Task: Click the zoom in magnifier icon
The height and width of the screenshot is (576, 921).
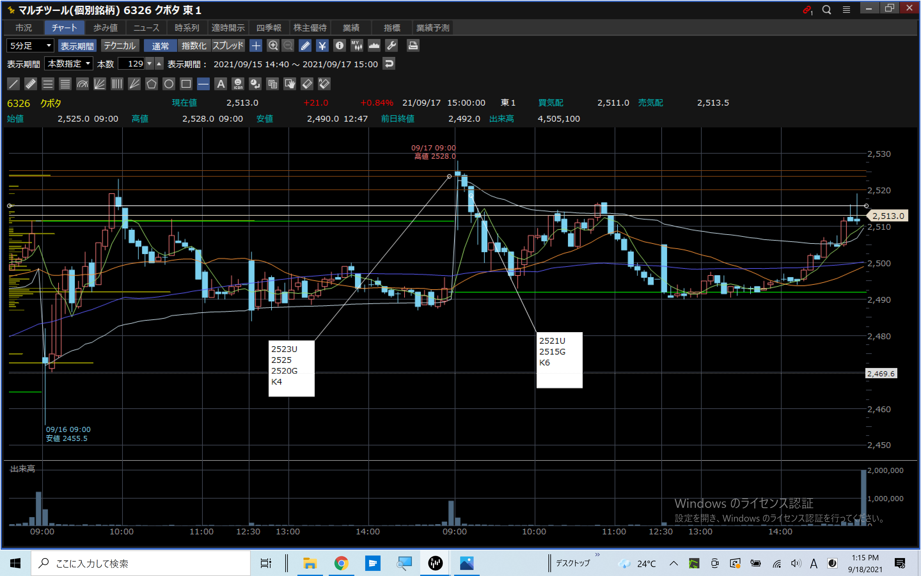Action: [273, 46]
